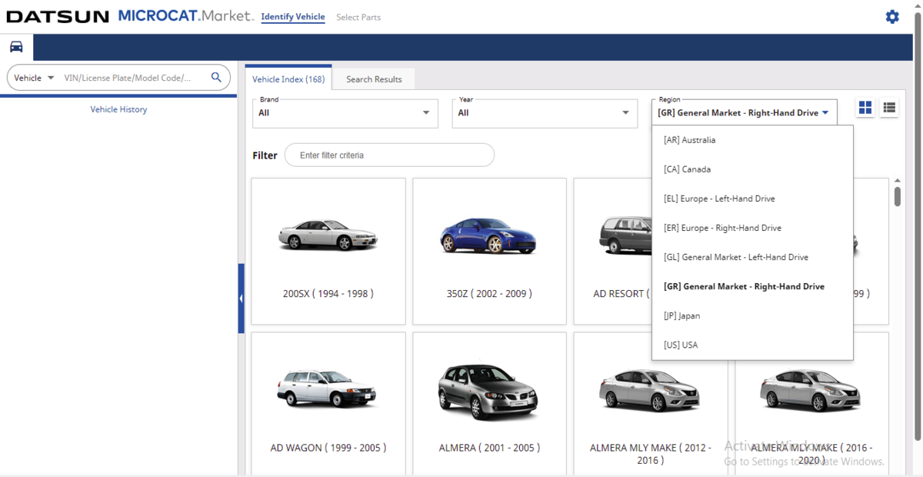Switch to the Search Results tab
Image resolution: width=923 pixels, height=477 pixels.
coord(374,79)
